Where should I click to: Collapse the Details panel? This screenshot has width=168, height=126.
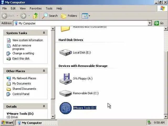tap(44, 106)
